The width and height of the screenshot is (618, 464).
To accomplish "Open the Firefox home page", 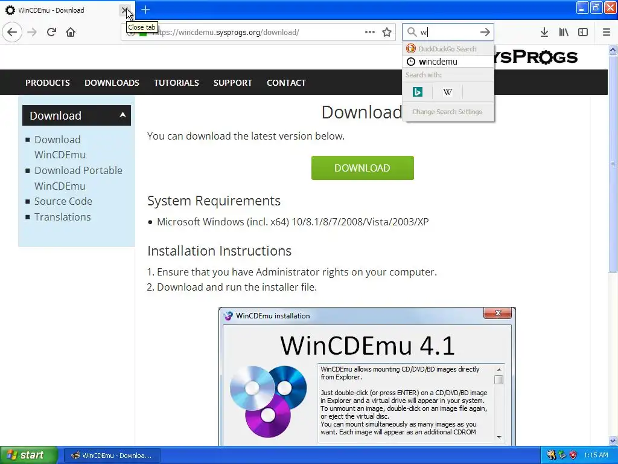I will pos(71,32).
